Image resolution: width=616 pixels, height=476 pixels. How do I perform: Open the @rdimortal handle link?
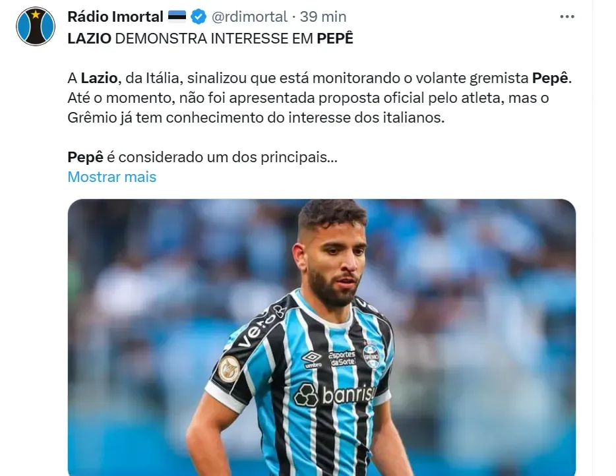(x=249, y=16)
